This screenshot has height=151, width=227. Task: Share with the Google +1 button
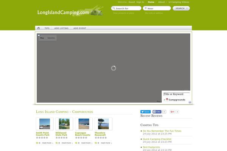[172, 112]
